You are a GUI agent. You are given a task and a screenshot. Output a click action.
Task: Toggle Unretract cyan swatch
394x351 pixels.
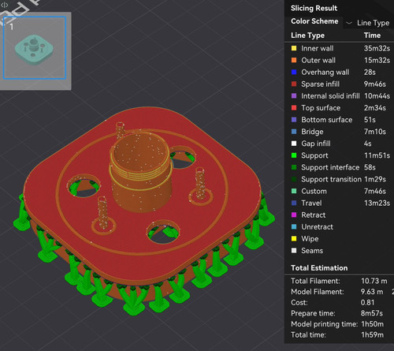coord(294,226)
